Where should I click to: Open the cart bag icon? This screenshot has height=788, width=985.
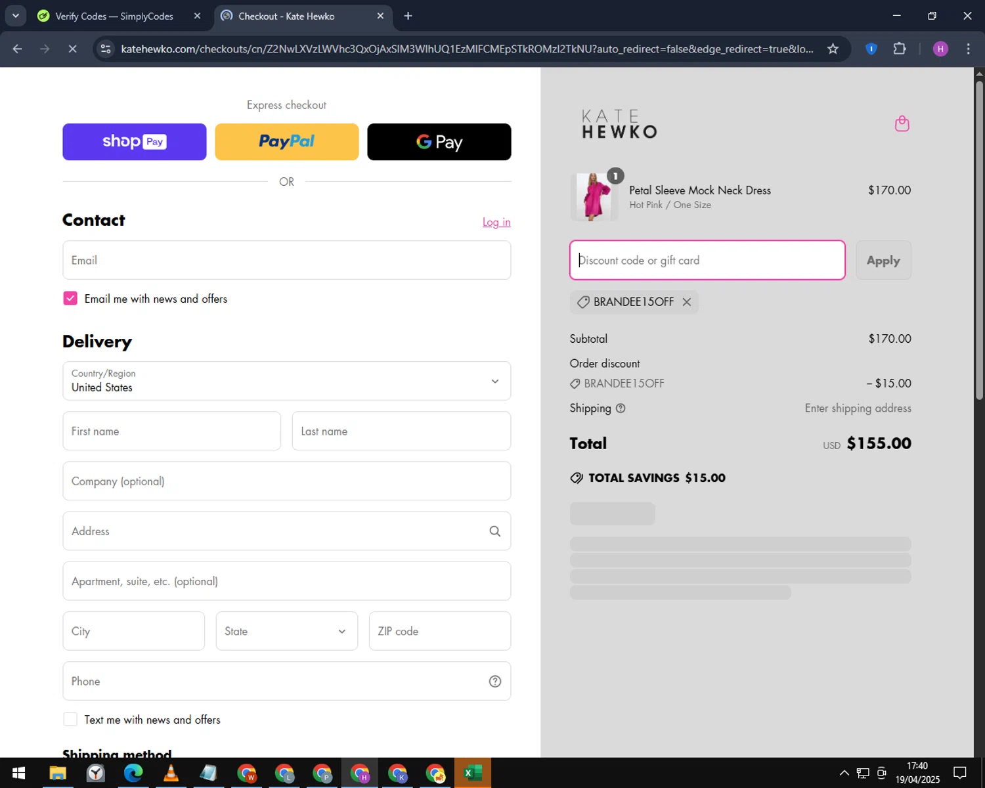coord(902,123)
